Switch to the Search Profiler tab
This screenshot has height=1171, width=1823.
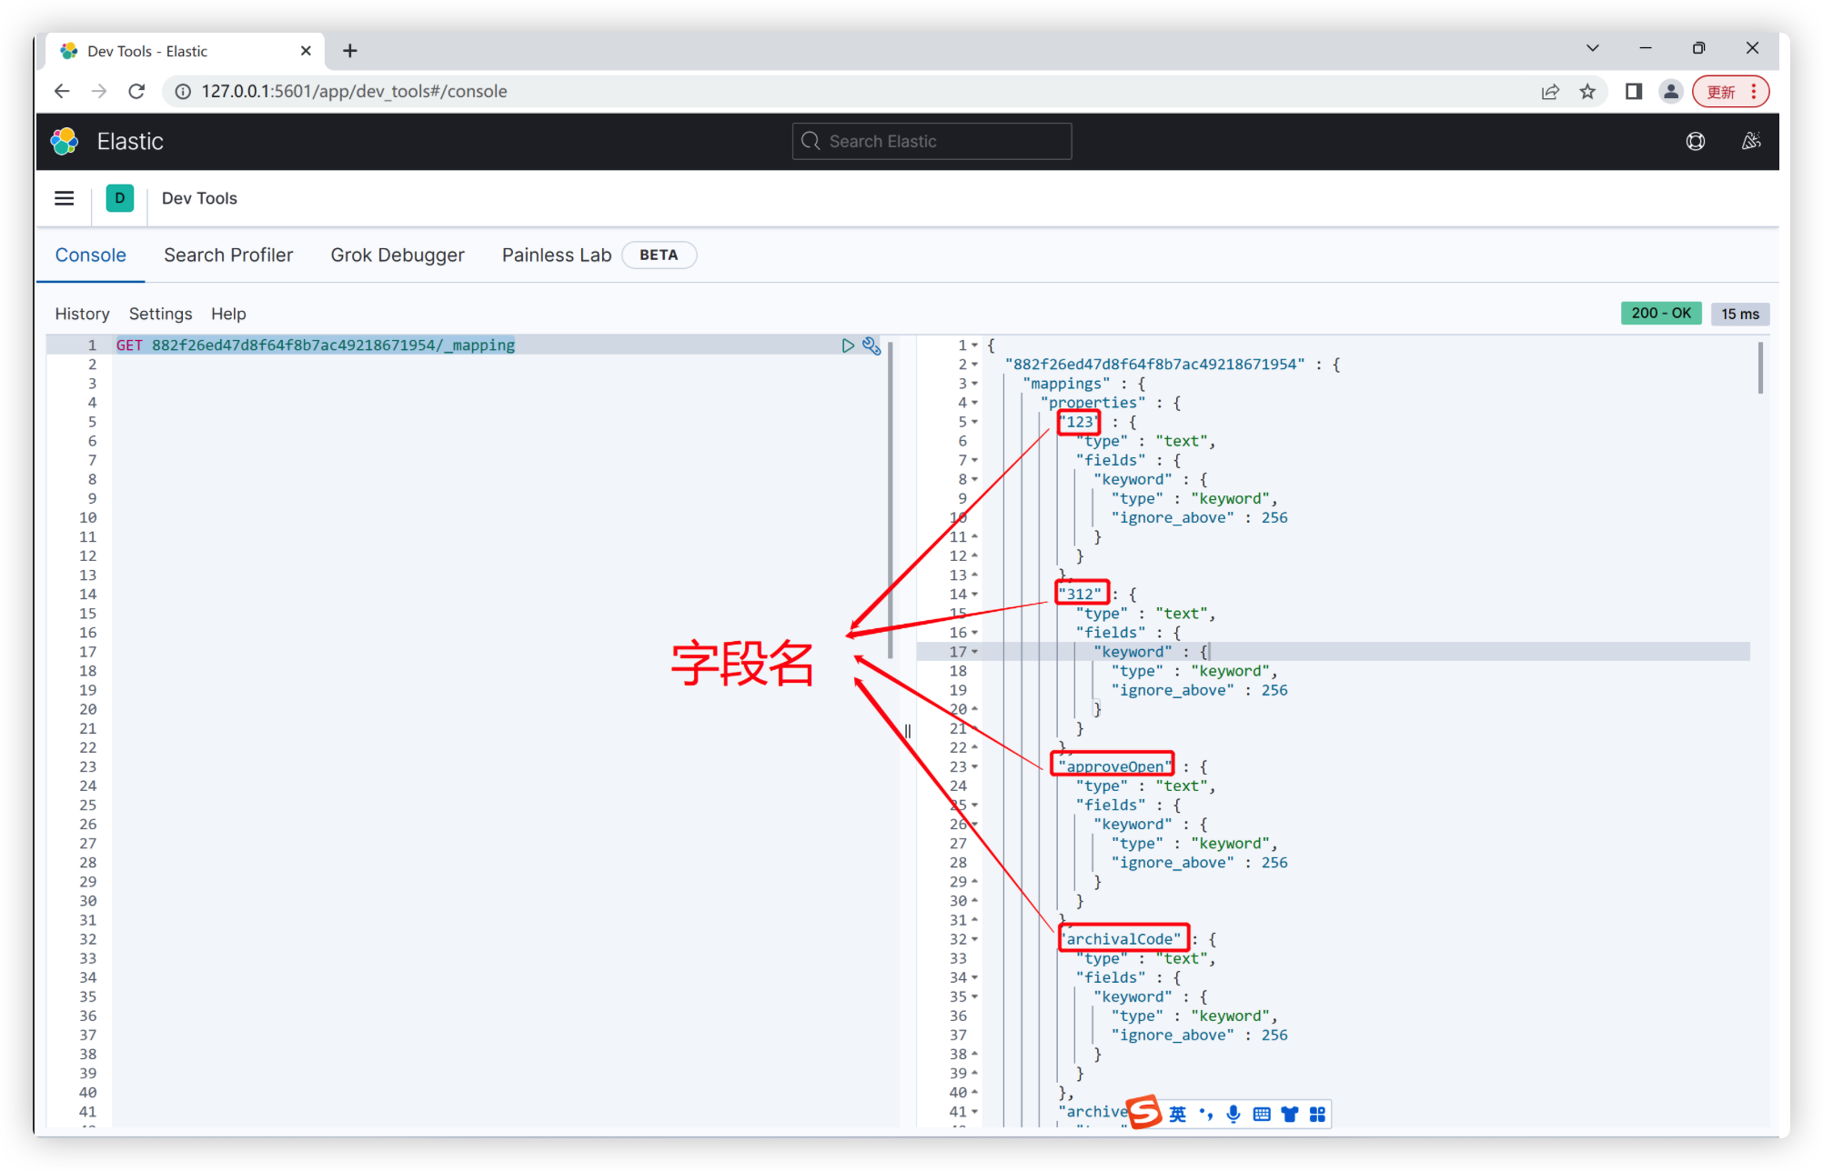point(228,255)
